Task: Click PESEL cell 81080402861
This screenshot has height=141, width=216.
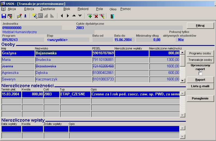Action: (x=103, y=73)
